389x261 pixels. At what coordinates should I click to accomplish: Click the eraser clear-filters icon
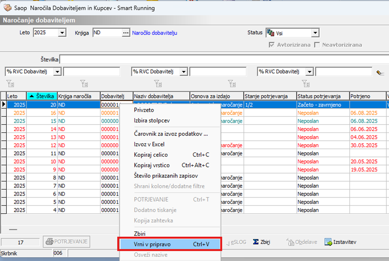[x=380, y=73]
